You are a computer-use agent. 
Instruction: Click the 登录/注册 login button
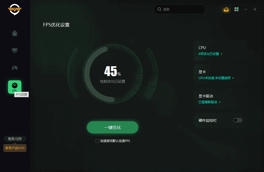tap(15, 139)
